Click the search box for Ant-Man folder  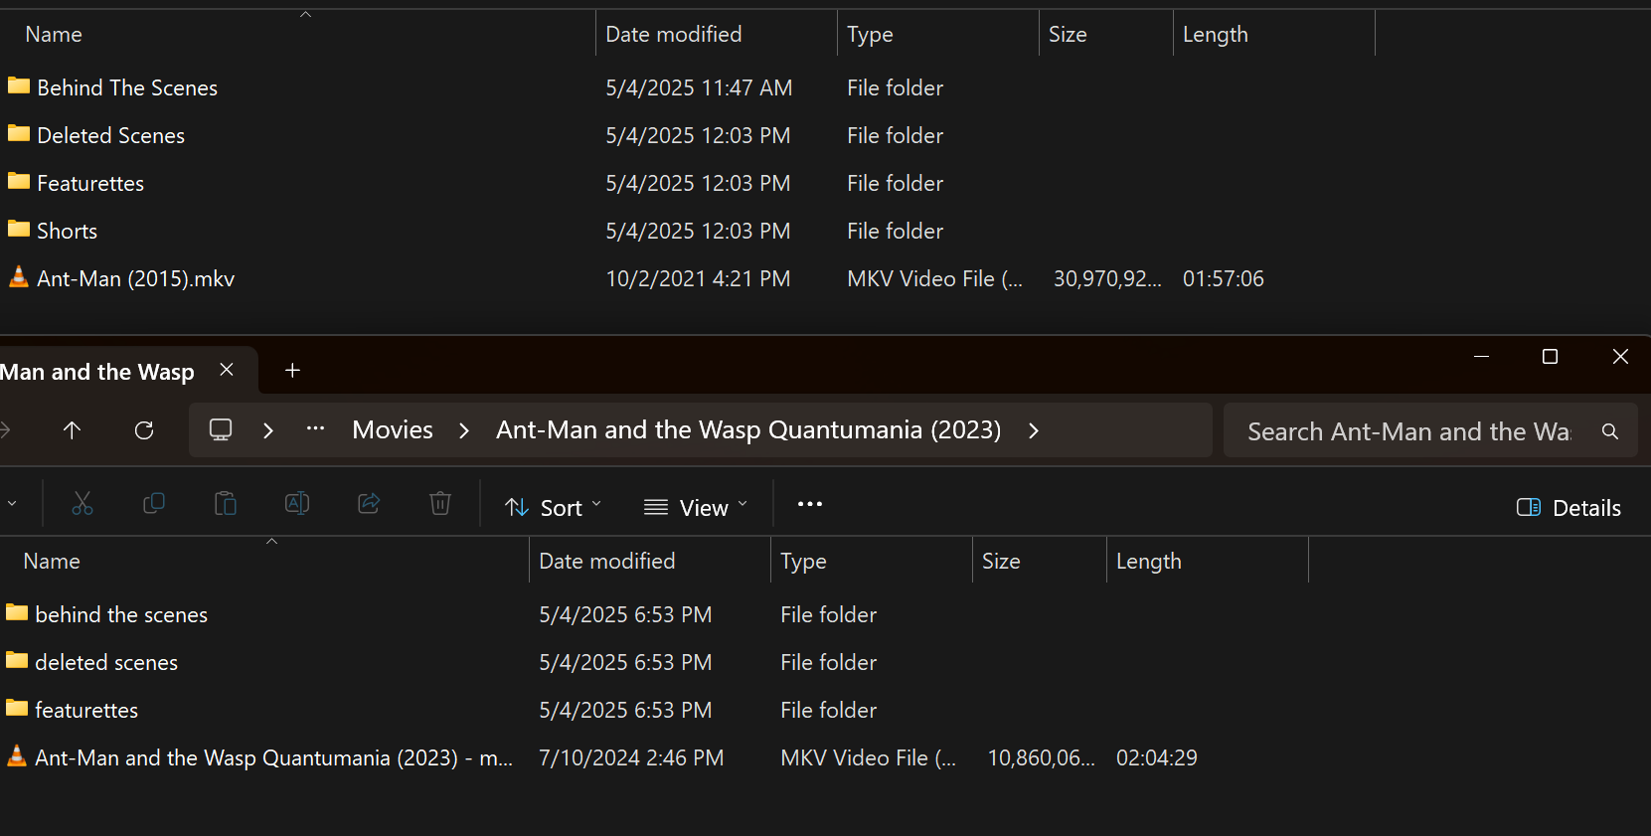click(x=1411, y=431)
